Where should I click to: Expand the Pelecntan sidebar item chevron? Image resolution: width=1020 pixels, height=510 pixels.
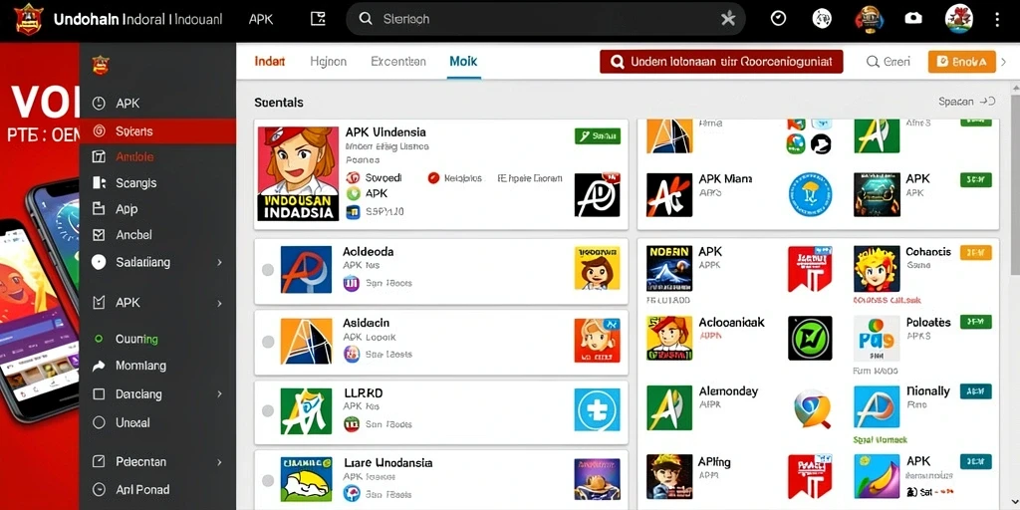[x=220, y=462]
